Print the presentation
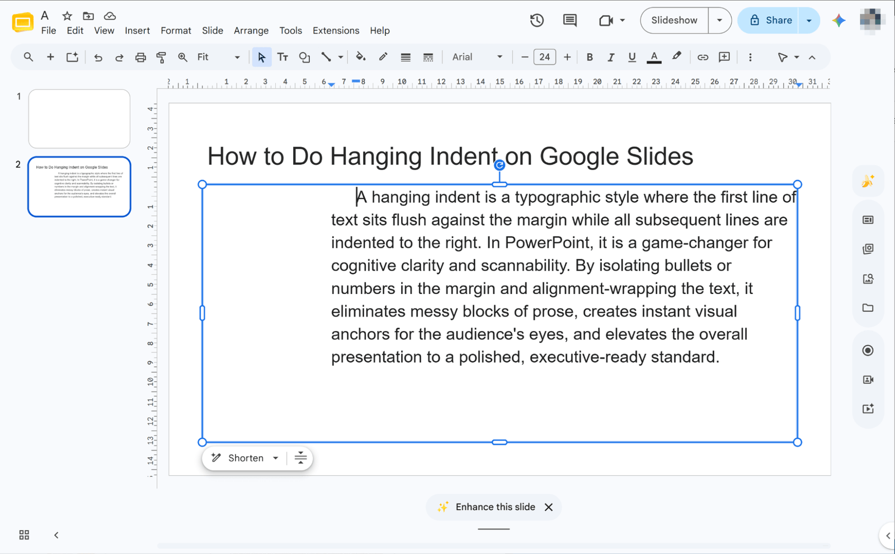Screen dimensions: 895x554 [x=140, y=57]
